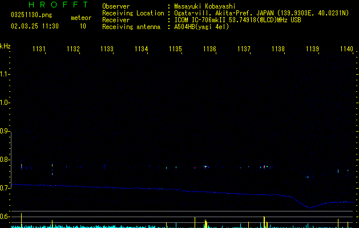Click the 1.1 frequency axis label
This screenshot has width=359, height=228.
click(5, 74)
